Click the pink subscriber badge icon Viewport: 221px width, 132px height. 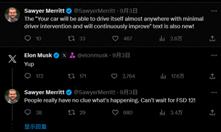click(x=73, y=55)
